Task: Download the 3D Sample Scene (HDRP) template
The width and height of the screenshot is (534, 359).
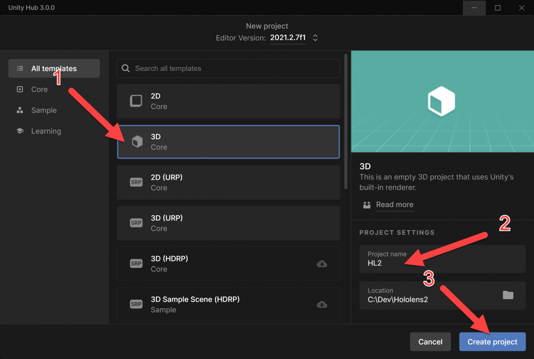Action: pyautogui.click(x=322, y=305)
